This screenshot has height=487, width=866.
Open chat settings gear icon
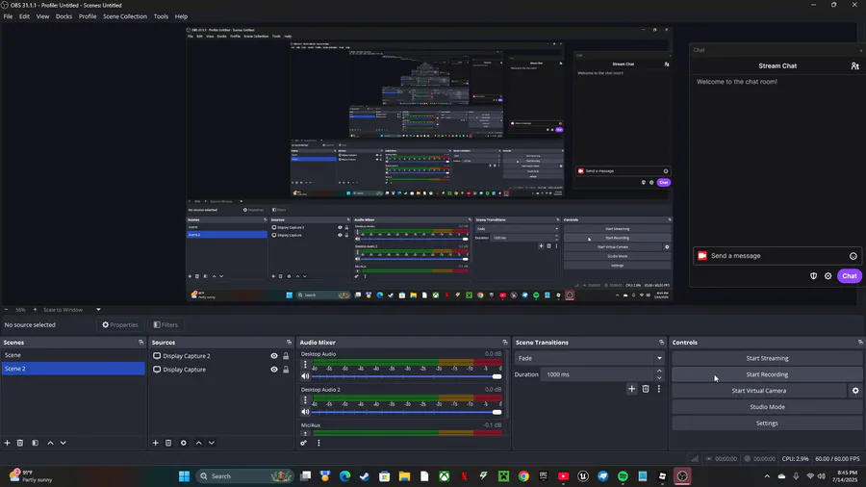coord(828,276)
